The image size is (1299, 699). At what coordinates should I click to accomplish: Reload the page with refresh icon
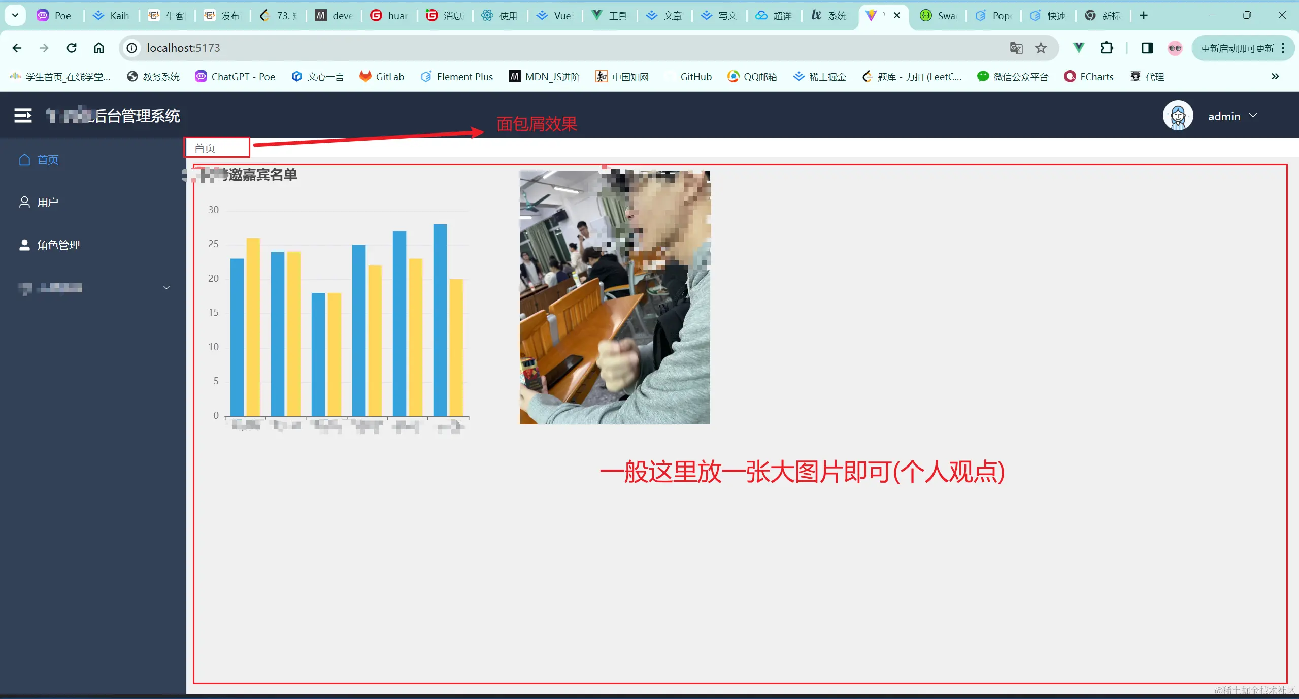(72, 48)
